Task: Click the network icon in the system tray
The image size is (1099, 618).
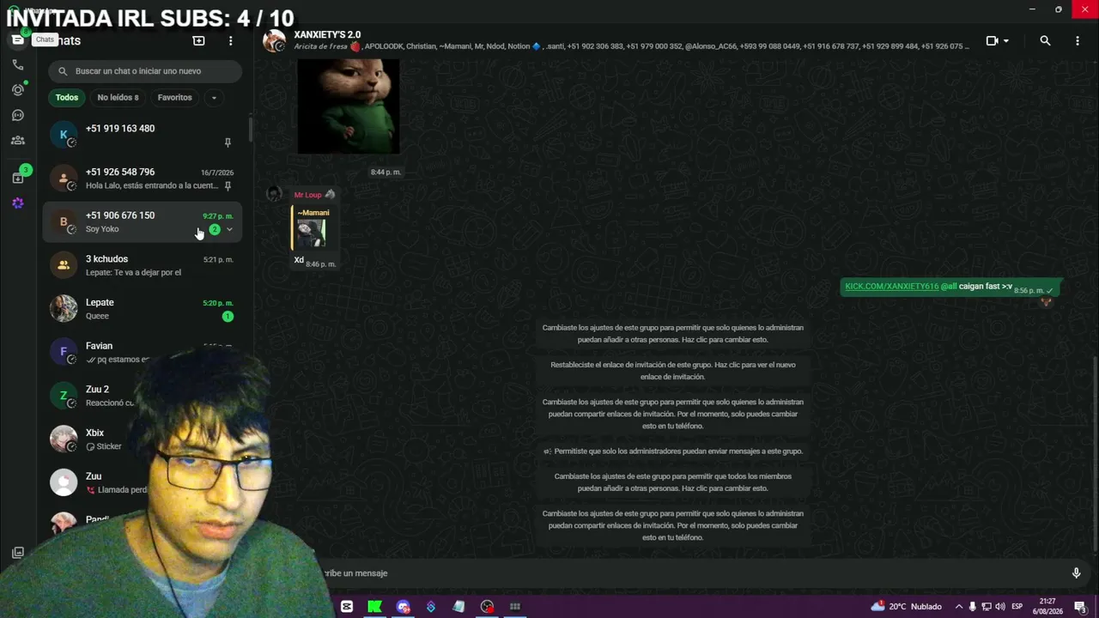Action: (x=987, y=607)
